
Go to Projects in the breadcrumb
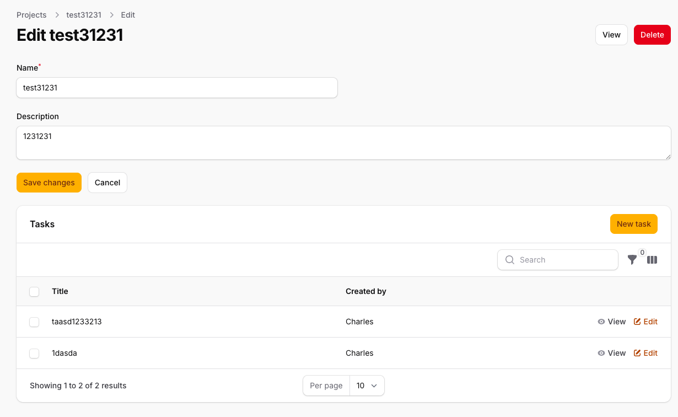pyautogui.click(x=31, y=15)
